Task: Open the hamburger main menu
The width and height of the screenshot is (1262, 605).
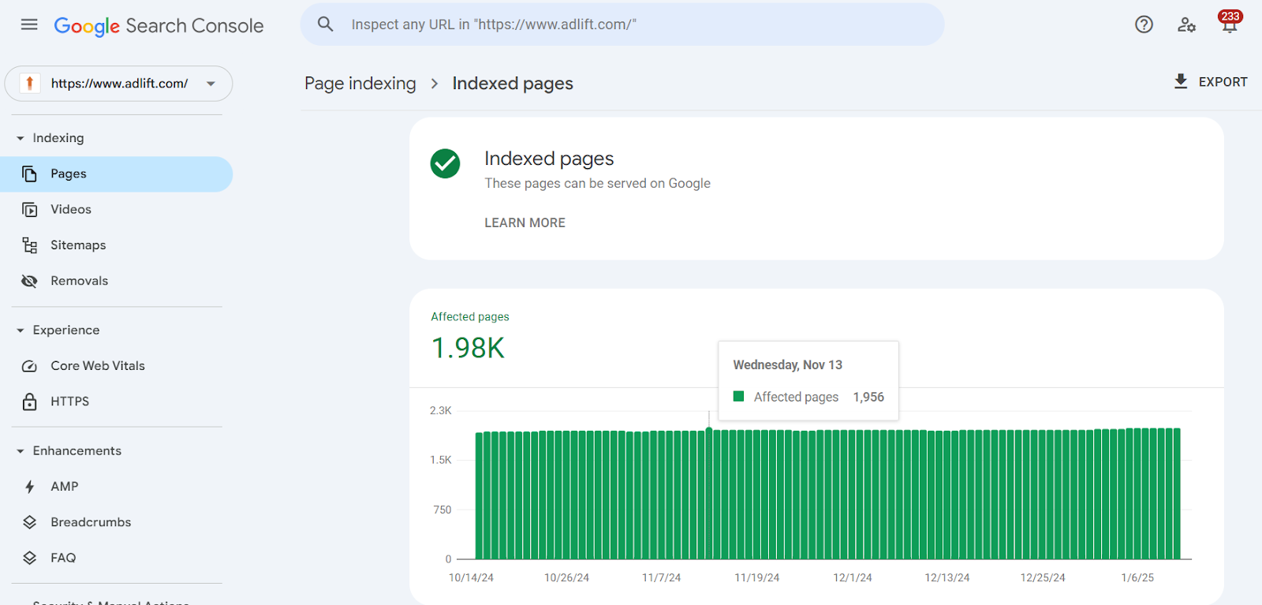Action: pyautogui.click(x=29, y=24)
